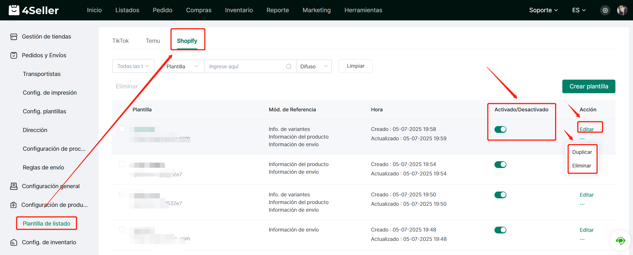Click the 4Seller logo icon
633x255 pixels.
(x=14, y=10)
